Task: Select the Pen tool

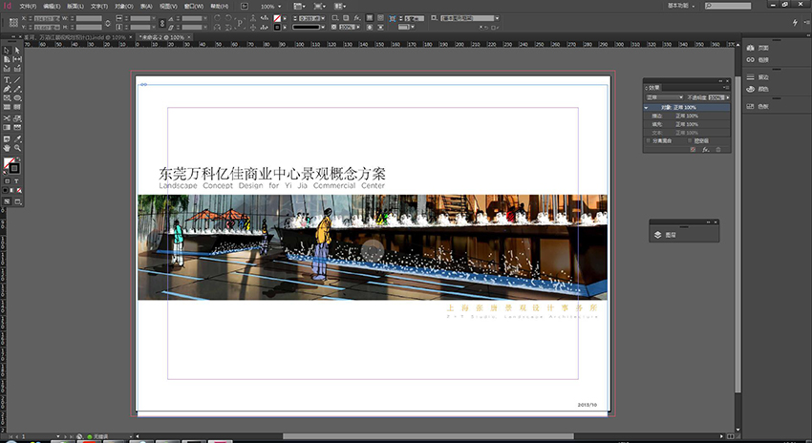Action: 7,89
